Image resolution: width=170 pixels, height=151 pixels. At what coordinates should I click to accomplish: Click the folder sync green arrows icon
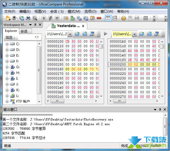click(x=86, y=18)
